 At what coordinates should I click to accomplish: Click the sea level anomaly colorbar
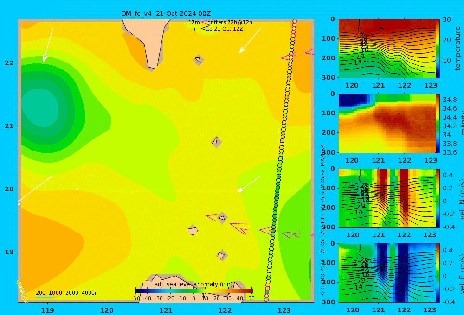[x=194, y=291]
